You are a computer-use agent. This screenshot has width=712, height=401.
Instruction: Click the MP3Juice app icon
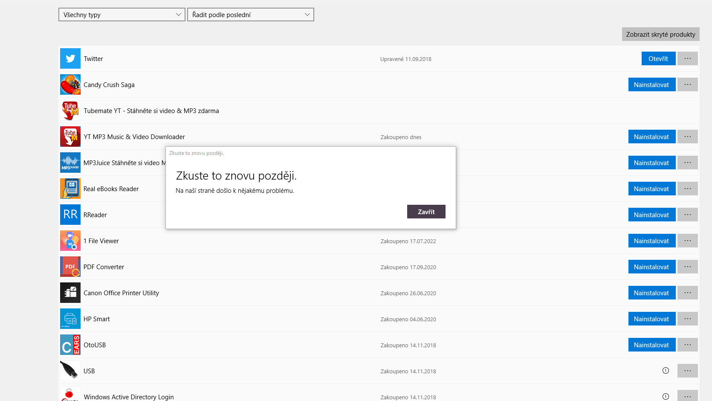click(70, 163)
